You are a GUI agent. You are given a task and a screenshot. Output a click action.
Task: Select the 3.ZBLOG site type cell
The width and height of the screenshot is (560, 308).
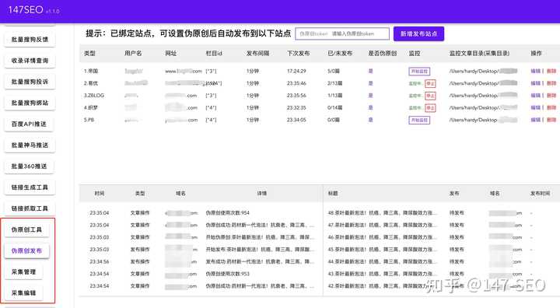tap(94, 96)
